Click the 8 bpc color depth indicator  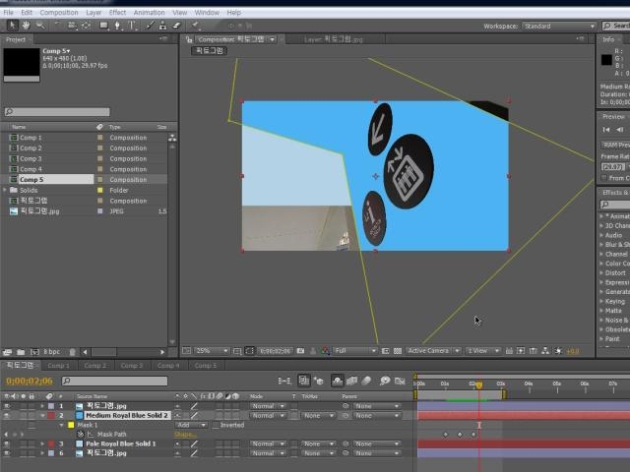(51, 351)
